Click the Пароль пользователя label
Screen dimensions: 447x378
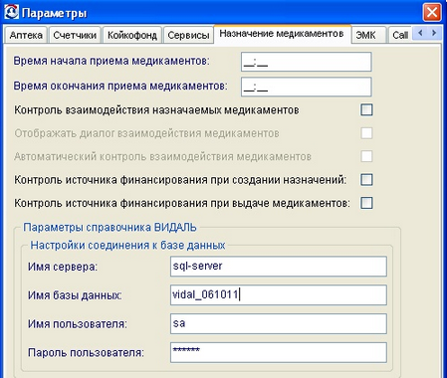[86, 352]
